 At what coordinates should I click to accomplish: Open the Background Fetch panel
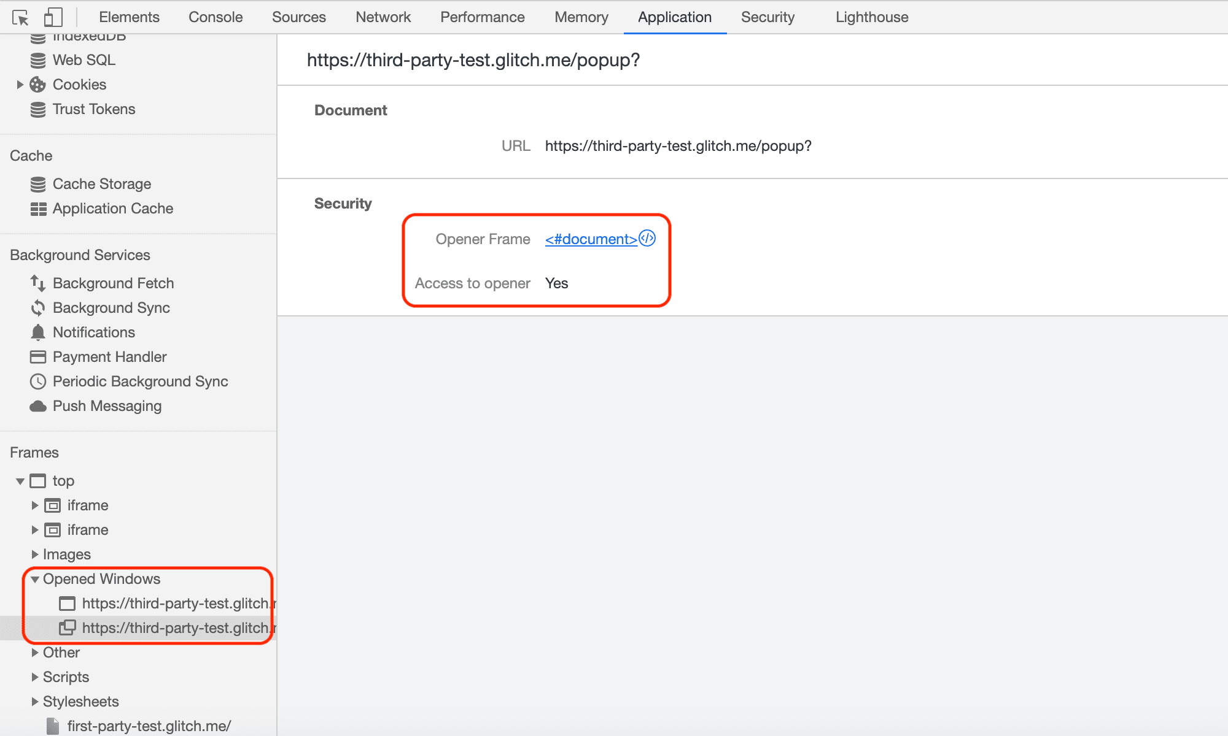[x=111, y=283]
